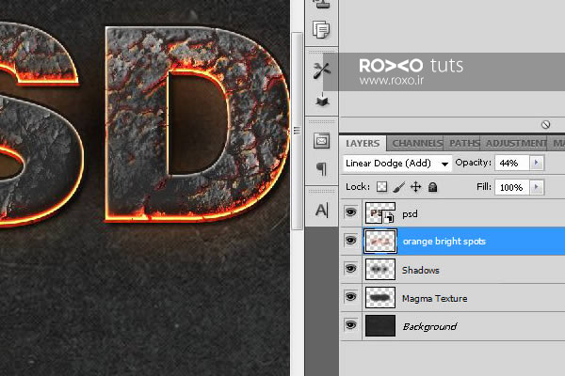Click the psd layer name
Viewport: 565px width, 376px height.
pyautogui.click(x=410, y=214)
